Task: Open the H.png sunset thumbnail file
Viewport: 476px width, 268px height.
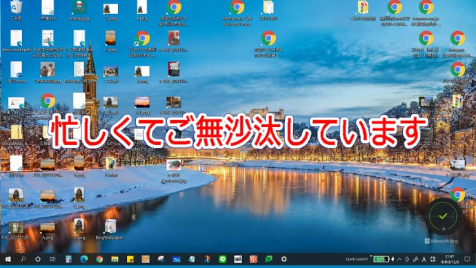Action: tap(111, 41)
